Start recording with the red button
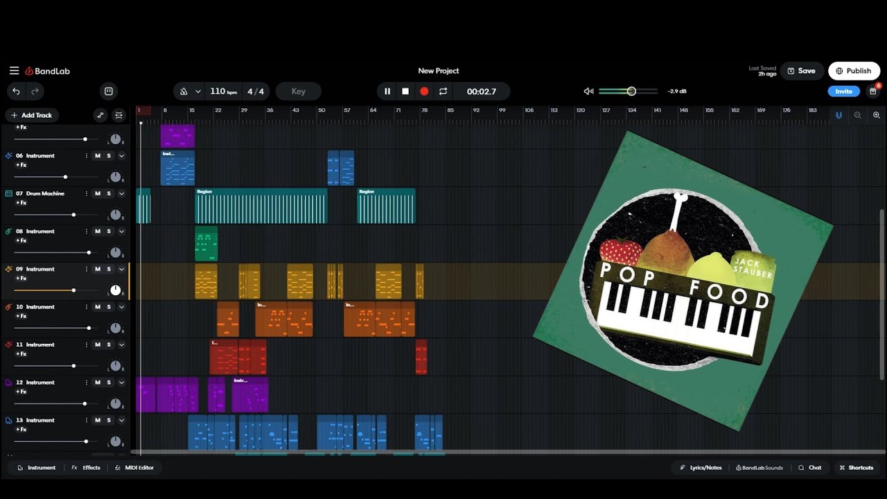Screen dimensions: 887x499 [424, 91]
